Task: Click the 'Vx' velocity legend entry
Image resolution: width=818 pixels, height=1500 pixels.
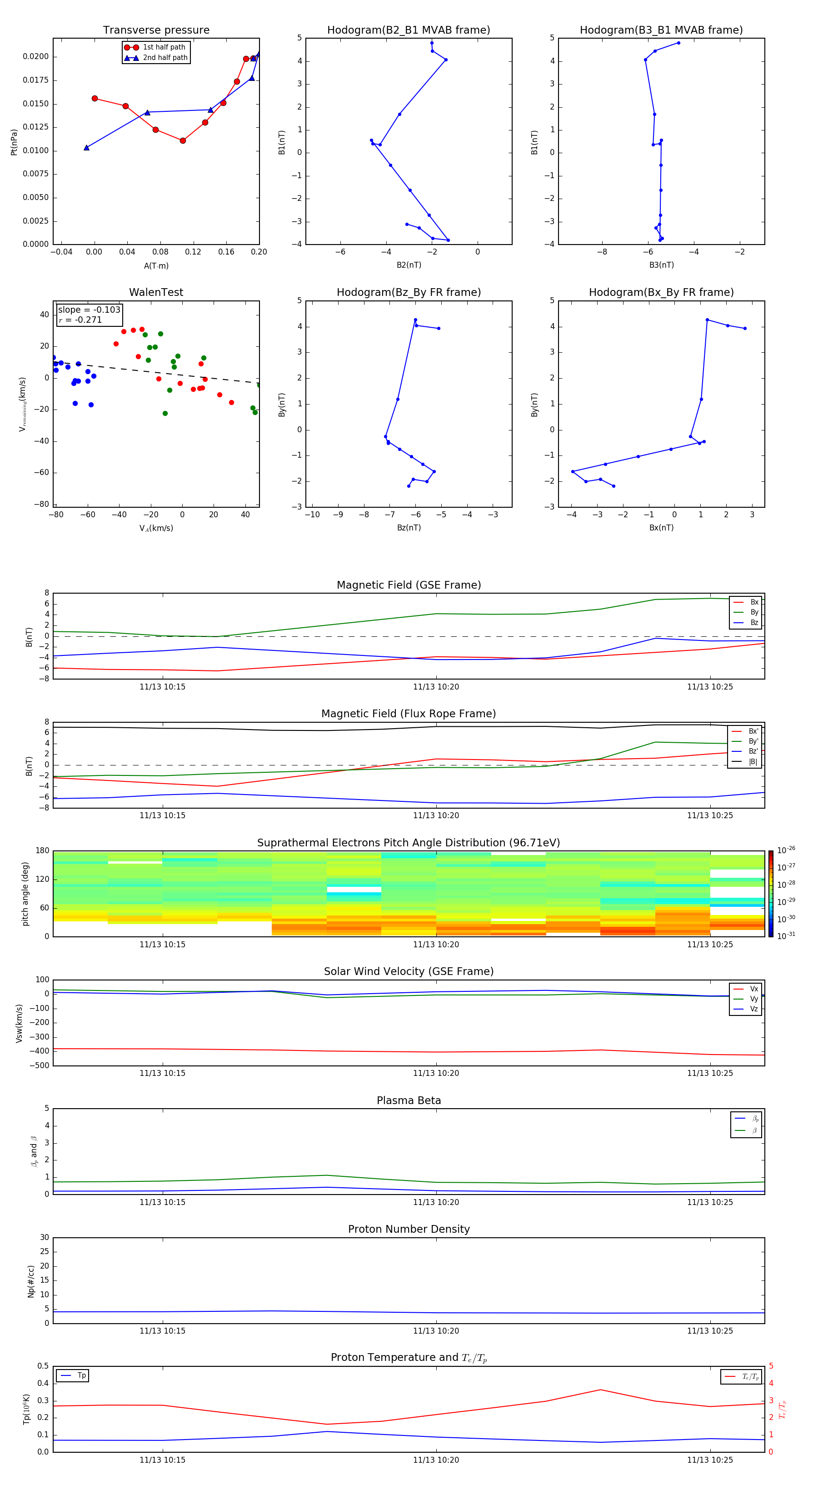Action: 746,989
